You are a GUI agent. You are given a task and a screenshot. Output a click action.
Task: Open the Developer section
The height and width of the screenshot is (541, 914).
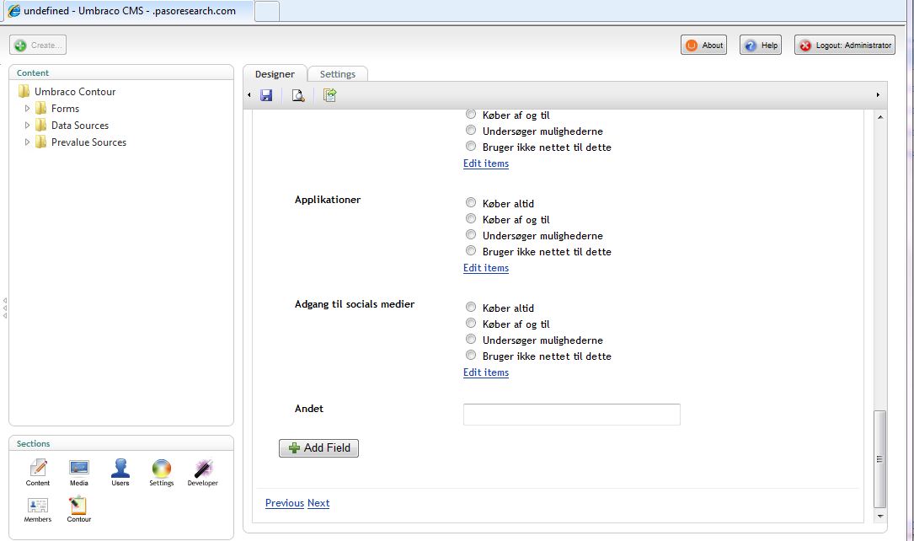pyautogui.click(x=202, y=472)
